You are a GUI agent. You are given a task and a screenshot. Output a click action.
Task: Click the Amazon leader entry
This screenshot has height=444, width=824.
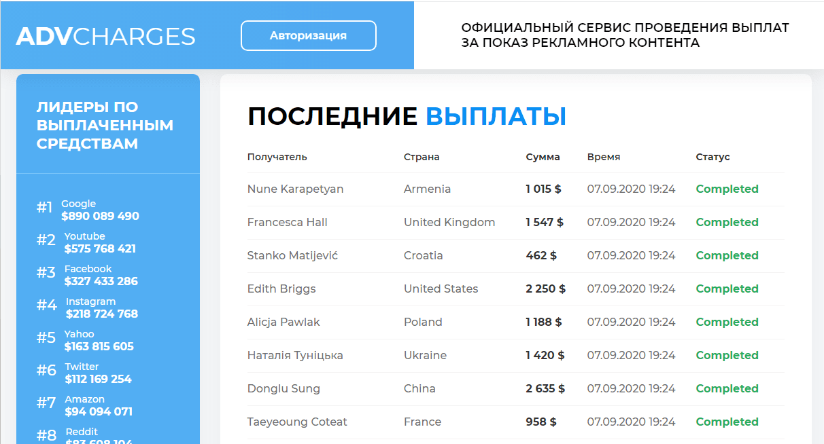[x=98, y=405]
